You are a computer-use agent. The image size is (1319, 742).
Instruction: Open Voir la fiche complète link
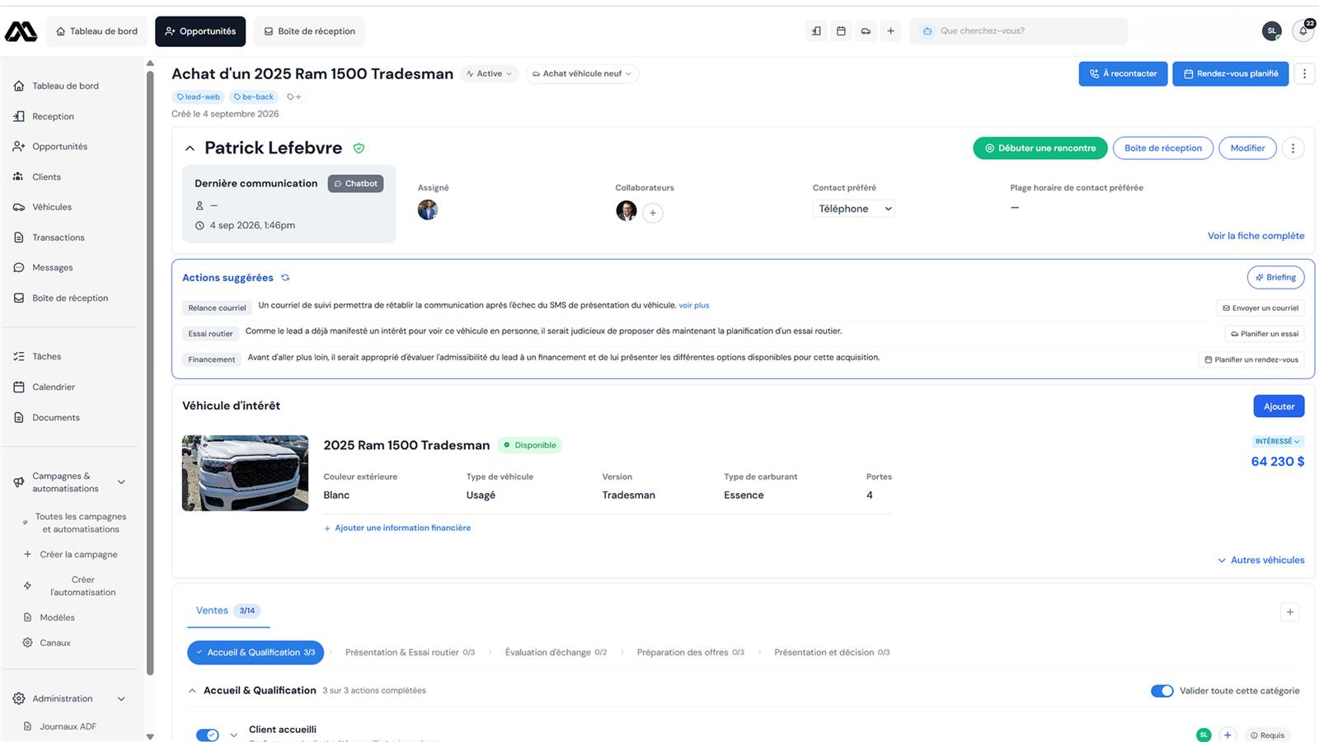1256,236
